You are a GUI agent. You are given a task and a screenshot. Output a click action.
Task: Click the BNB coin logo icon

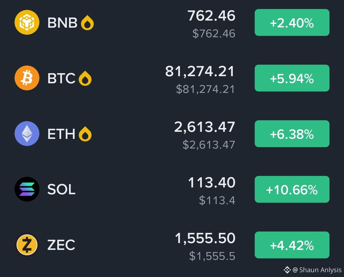27,22
